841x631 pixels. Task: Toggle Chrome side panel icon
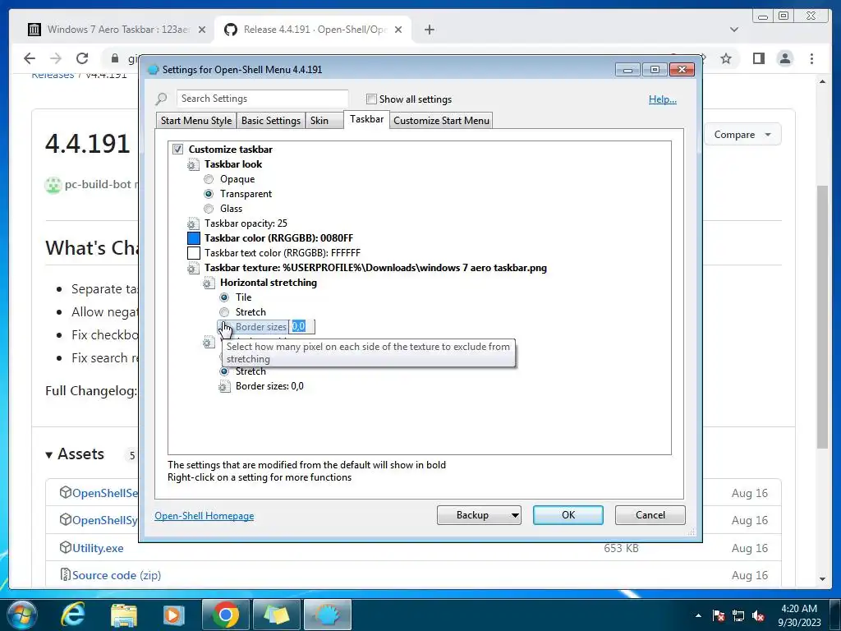click(758, 58)
